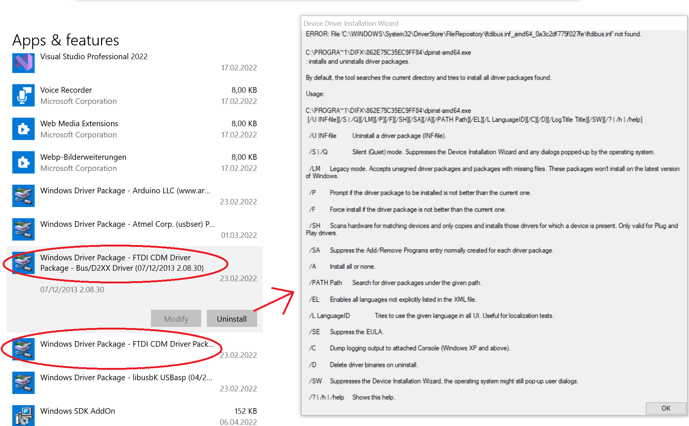Uninstall the FTDI CDM Bus/D2XX driver package
The height and width of the screenshot is (426, 689).
[232, 319]
